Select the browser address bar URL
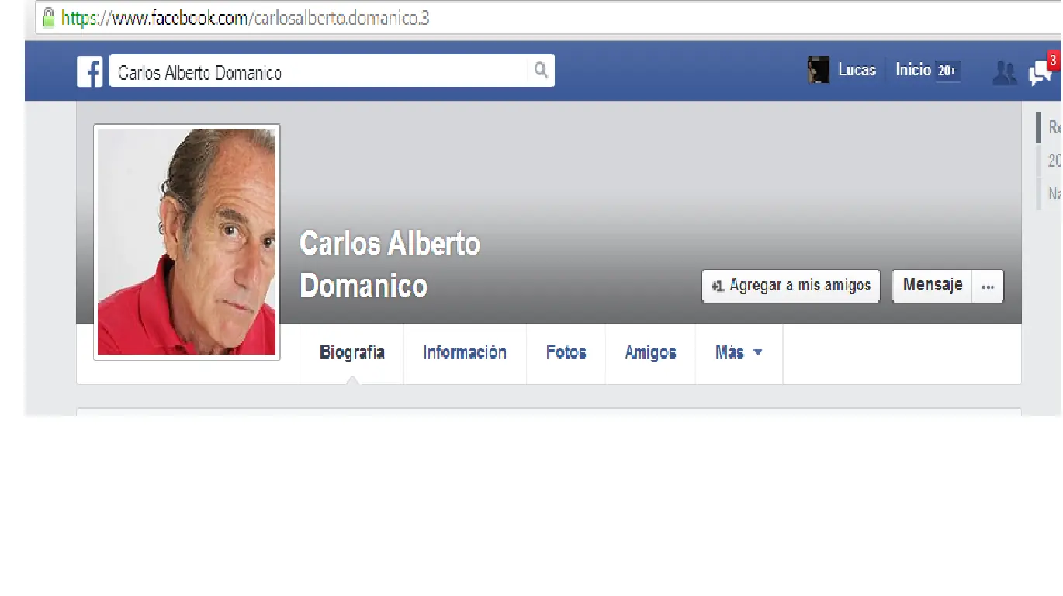 point(245,18)
